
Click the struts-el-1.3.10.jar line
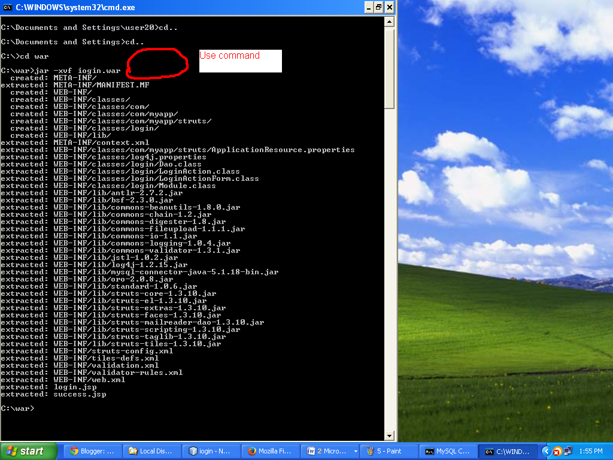pos(104,301)
